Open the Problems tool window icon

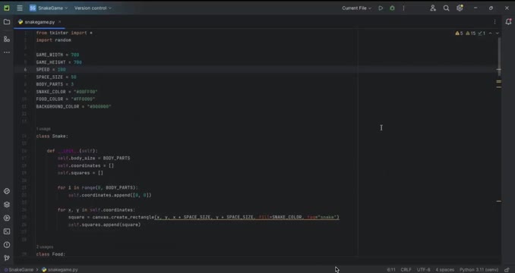(x=7, y=245)
